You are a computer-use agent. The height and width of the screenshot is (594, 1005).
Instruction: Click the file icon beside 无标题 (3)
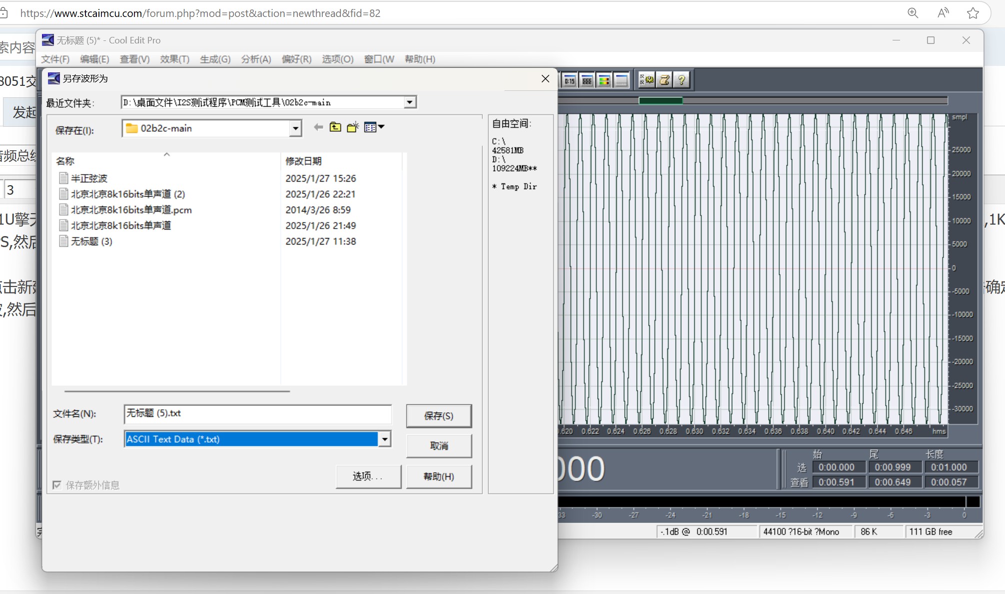pyautogui.click(x=63, y=241)
